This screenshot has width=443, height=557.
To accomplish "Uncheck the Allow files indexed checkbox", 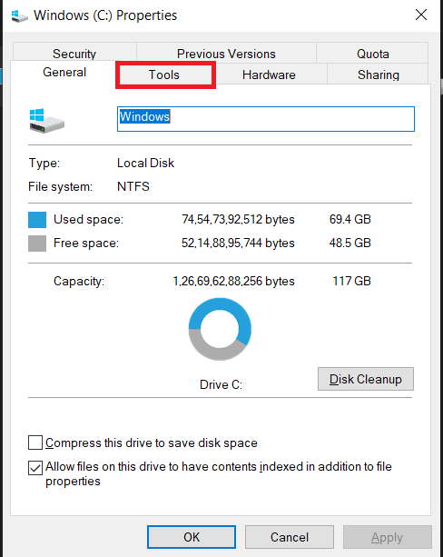I will tap(35, 467).
